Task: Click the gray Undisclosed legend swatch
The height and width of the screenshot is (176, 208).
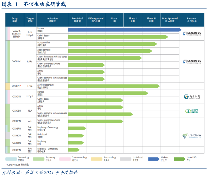Action: click(x=125, y=159)
